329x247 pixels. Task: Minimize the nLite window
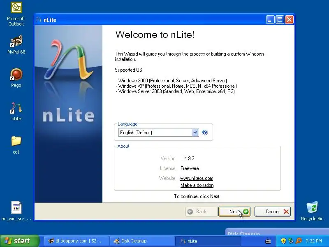270,20
